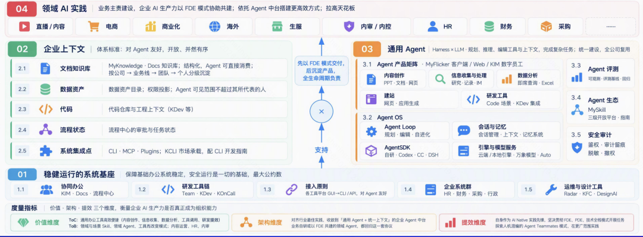Viewport: 643px width, 237px height.
Task: Click the orange box icon for 采购
Action: [x=546, y=27]
